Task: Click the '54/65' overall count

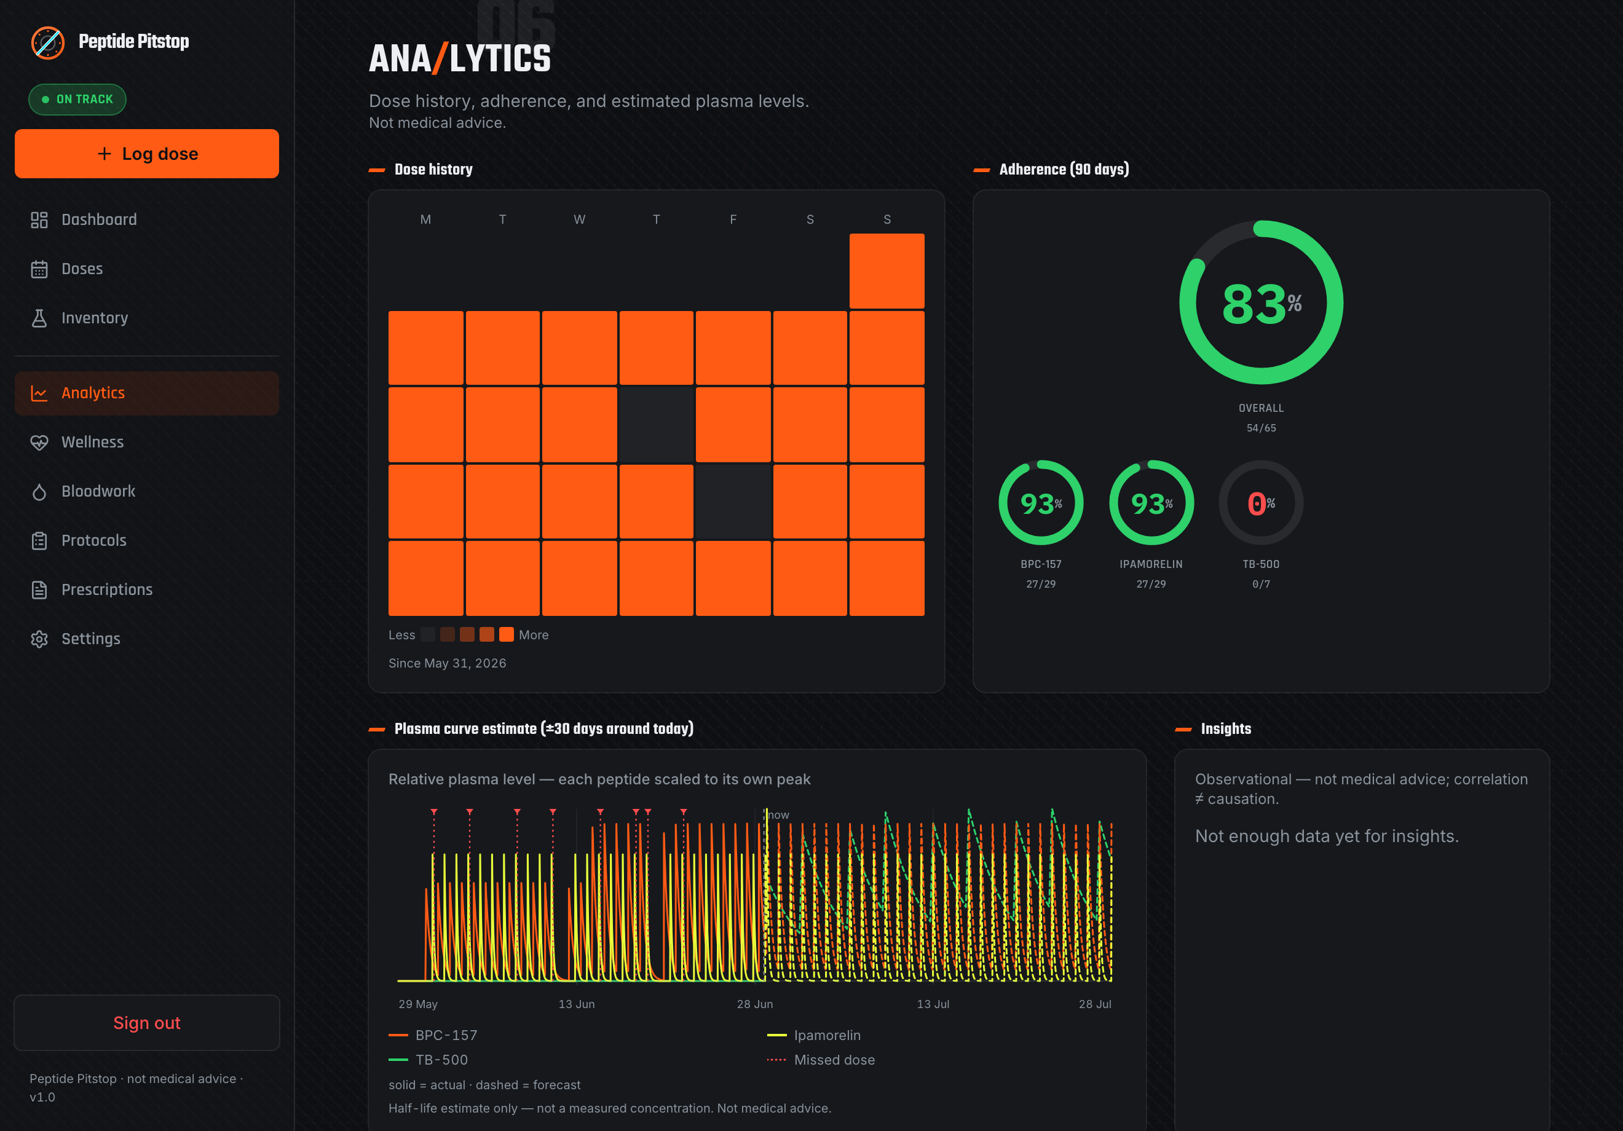Action: (x=1261, y=428)
